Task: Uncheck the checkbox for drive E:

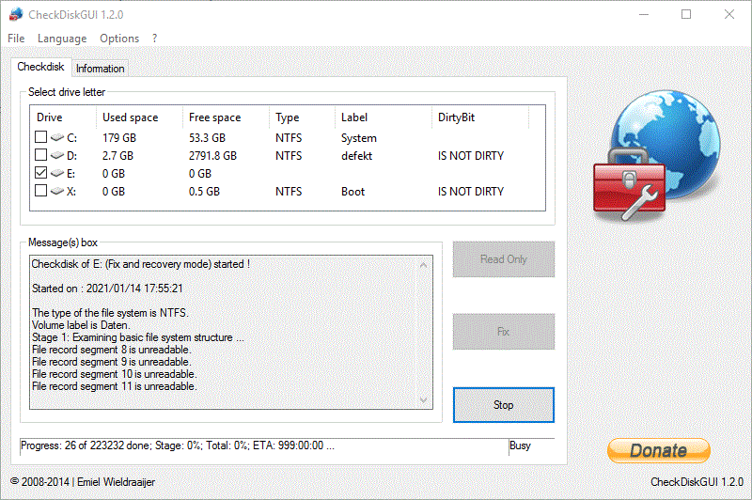Action: click(x=40, y=173)
